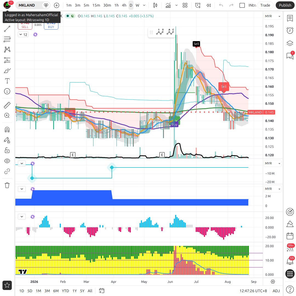The height and width of the screenshot is (296, 296).
Task: Open the alerts clock panel
Action: click(290, 30)
